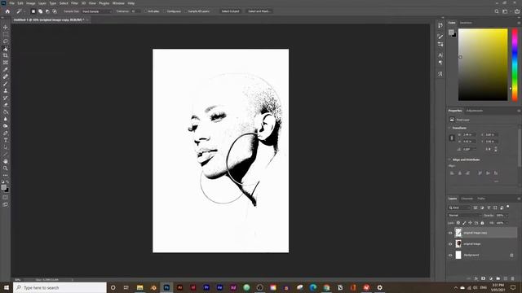The width and height of the screenshot is (522, 293).
Task: Select the Lasso tool
Action: pyautogui.click(x=6, y=42)
